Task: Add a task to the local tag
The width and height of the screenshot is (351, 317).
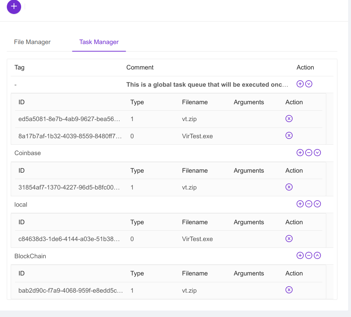Action: [300, 204]
